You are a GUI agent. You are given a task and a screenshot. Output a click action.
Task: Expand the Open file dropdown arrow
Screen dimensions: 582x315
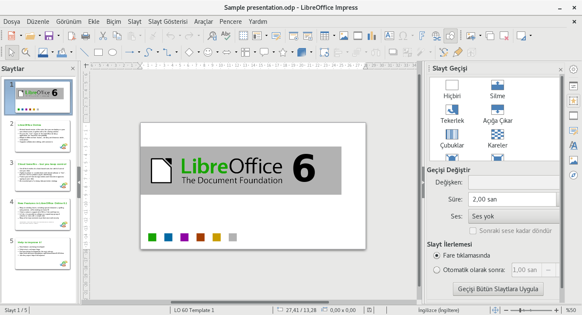[x=39, y=36]
